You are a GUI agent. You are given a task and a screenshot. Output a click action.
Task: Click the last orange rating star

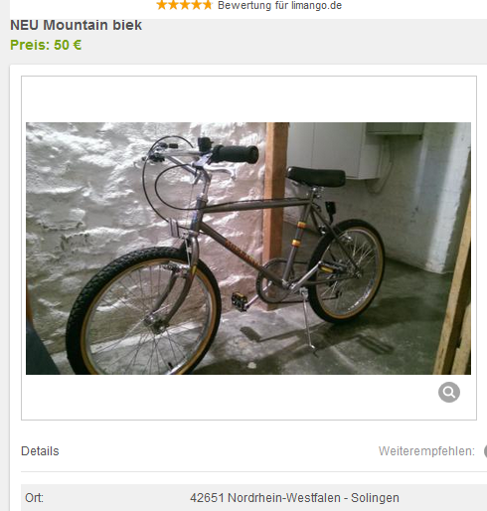[x=207, y=5]
